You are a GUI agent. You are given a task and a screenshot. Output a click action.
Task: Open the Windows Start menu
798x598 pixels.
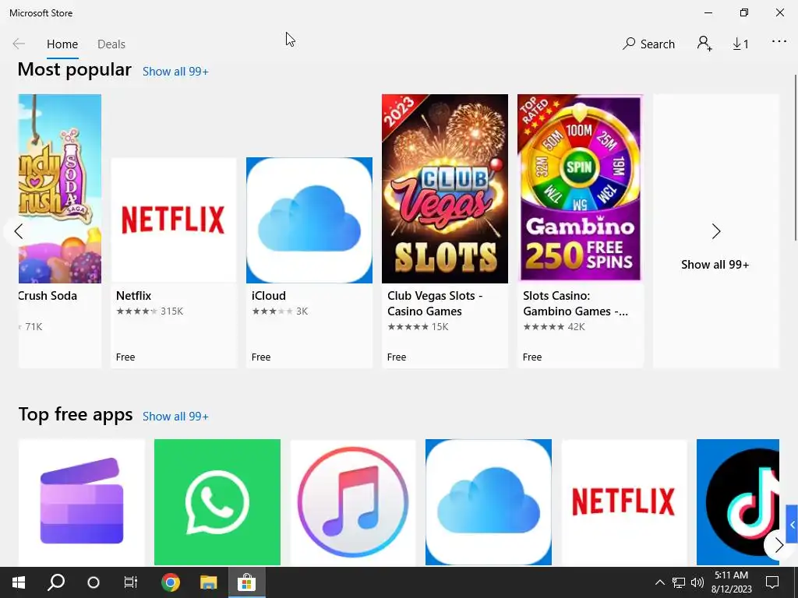tap(19, 582)
